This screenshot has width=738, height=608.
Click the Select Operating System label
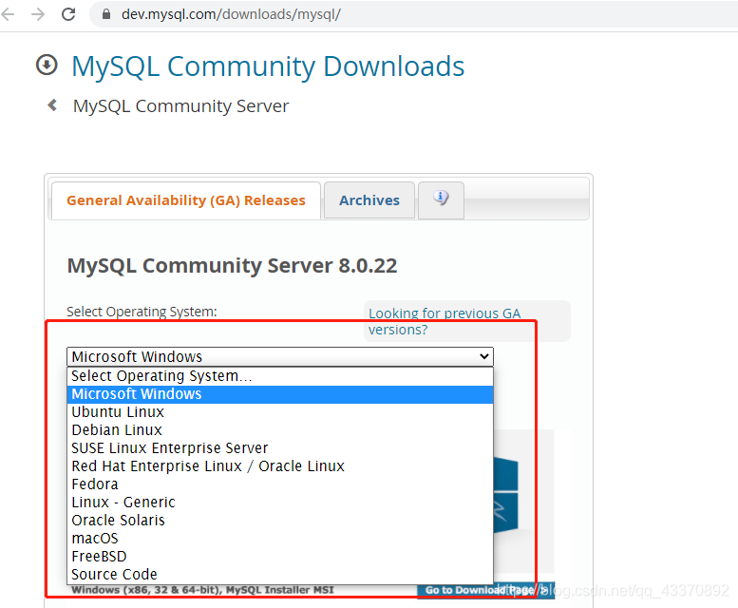click(142, 312)
